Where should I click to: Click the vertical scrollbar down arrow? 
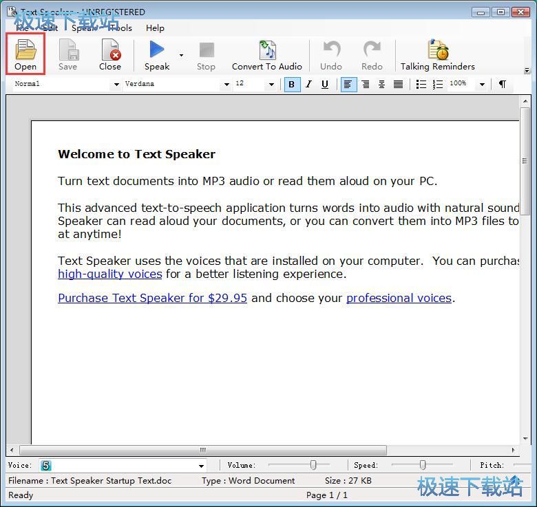pos(525,439)
